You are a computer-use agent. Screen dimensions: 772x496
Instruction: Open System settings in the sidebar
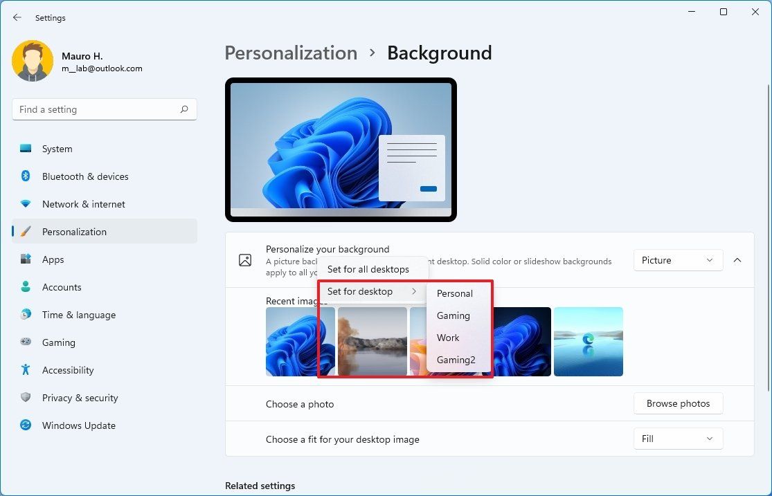[57, 149]
